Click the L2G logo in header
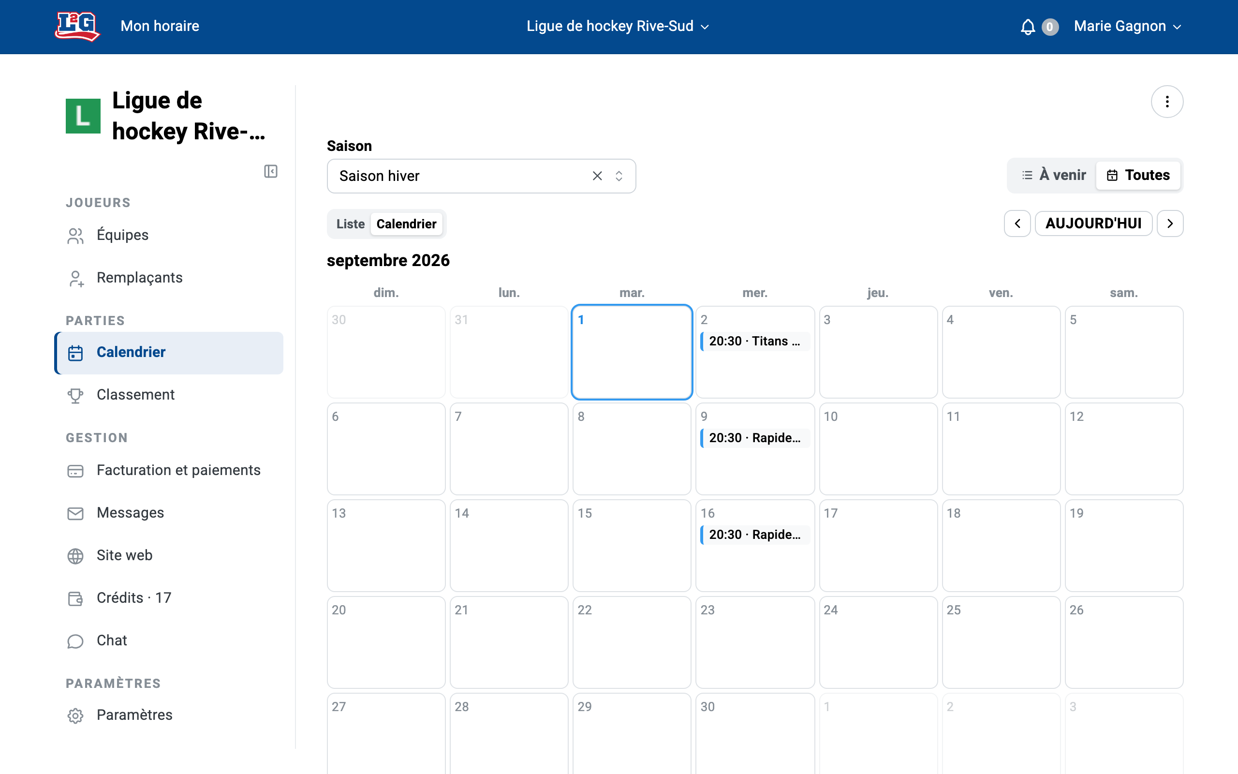Image resolution: width=1238 pixels, height=774 pixels. point(77,26)
